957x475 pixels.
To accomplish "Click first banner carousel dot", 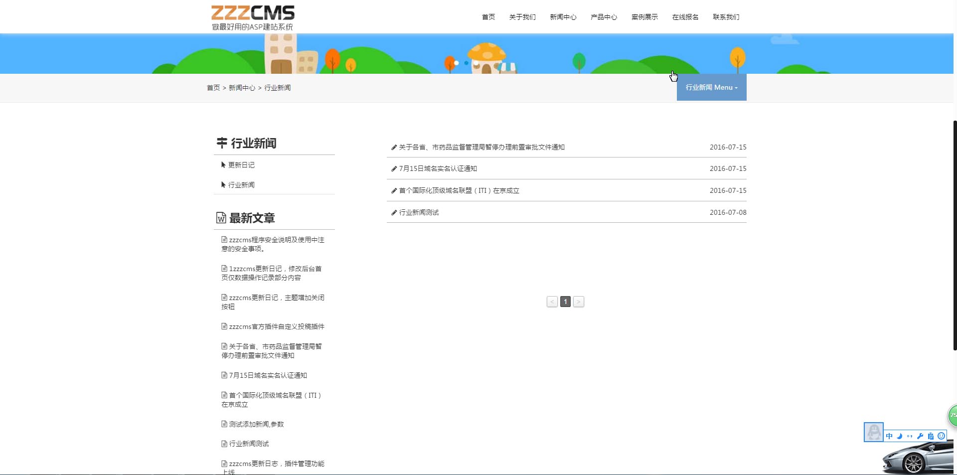I will click(x=456, y=63).
